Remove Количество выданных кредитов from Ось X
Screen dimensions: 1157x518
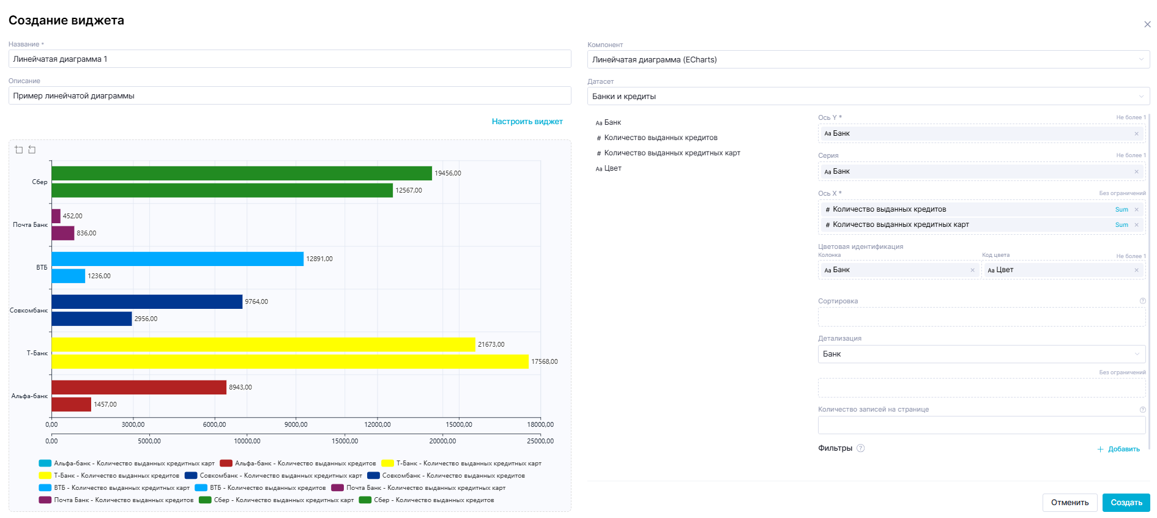click(1136, 210)
